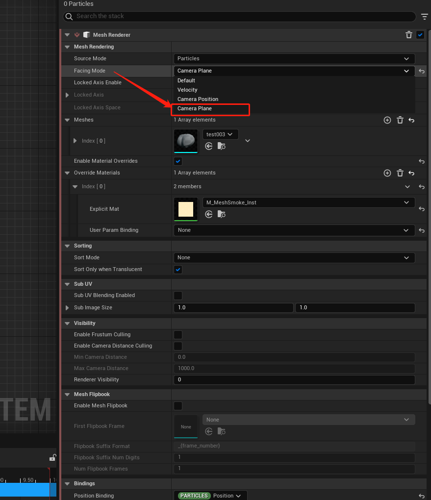Screen dimensions: 431x500
Task: Reset Facing Mode to default value
Action: (x=422, y=71)
